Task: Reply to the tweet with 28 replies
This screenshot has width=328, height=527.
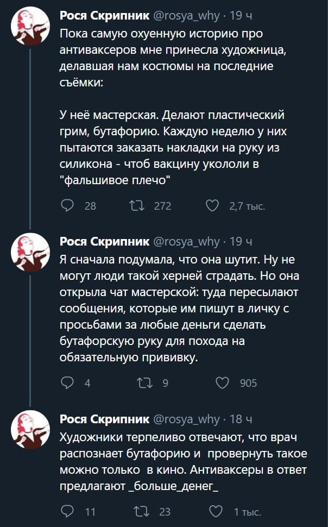Action: point(67,205)
